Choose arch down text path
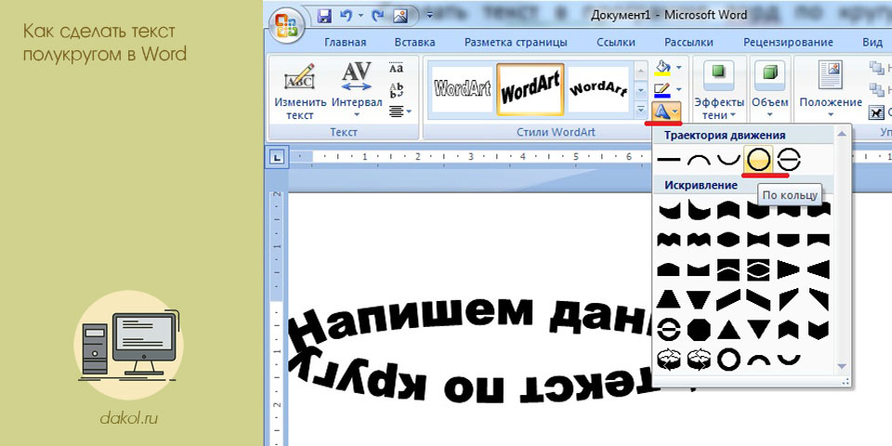Screen dimensions: 892x446 pyautogui.click(x=728, y=161)
